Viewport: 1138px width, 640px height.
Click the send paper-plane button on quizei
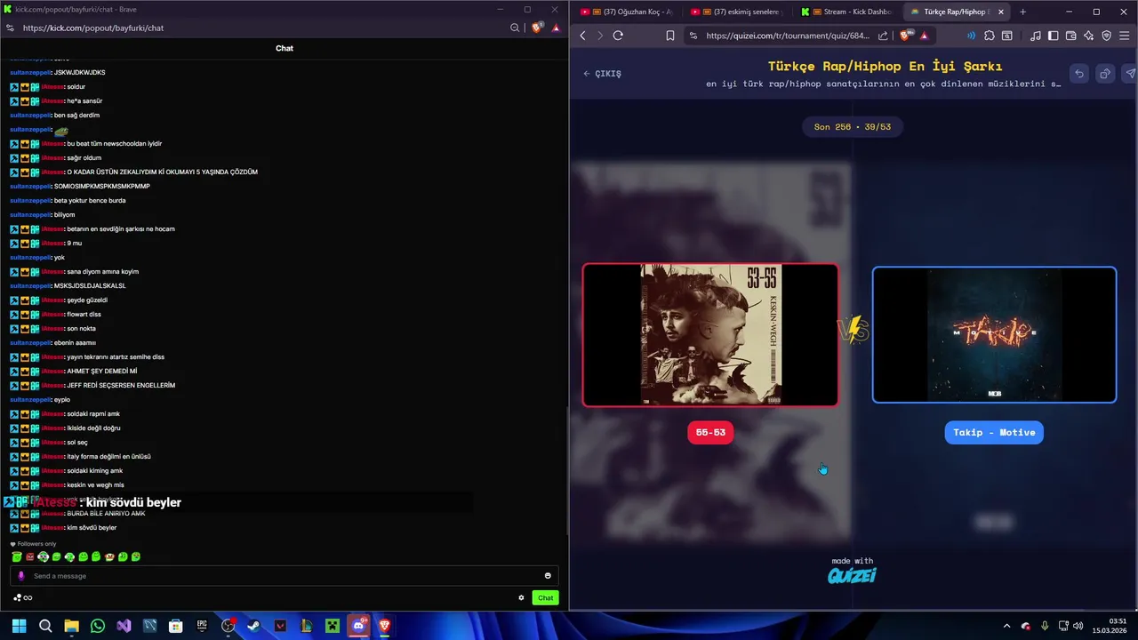(x=1130, y=74)
